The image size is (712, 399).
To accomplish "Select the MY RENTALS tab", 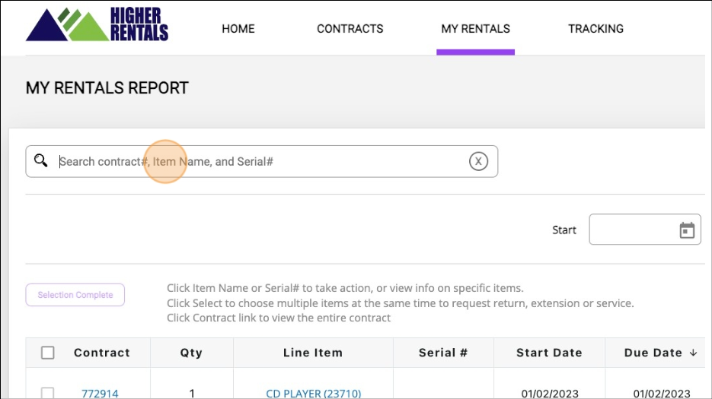I will (475, 29).
